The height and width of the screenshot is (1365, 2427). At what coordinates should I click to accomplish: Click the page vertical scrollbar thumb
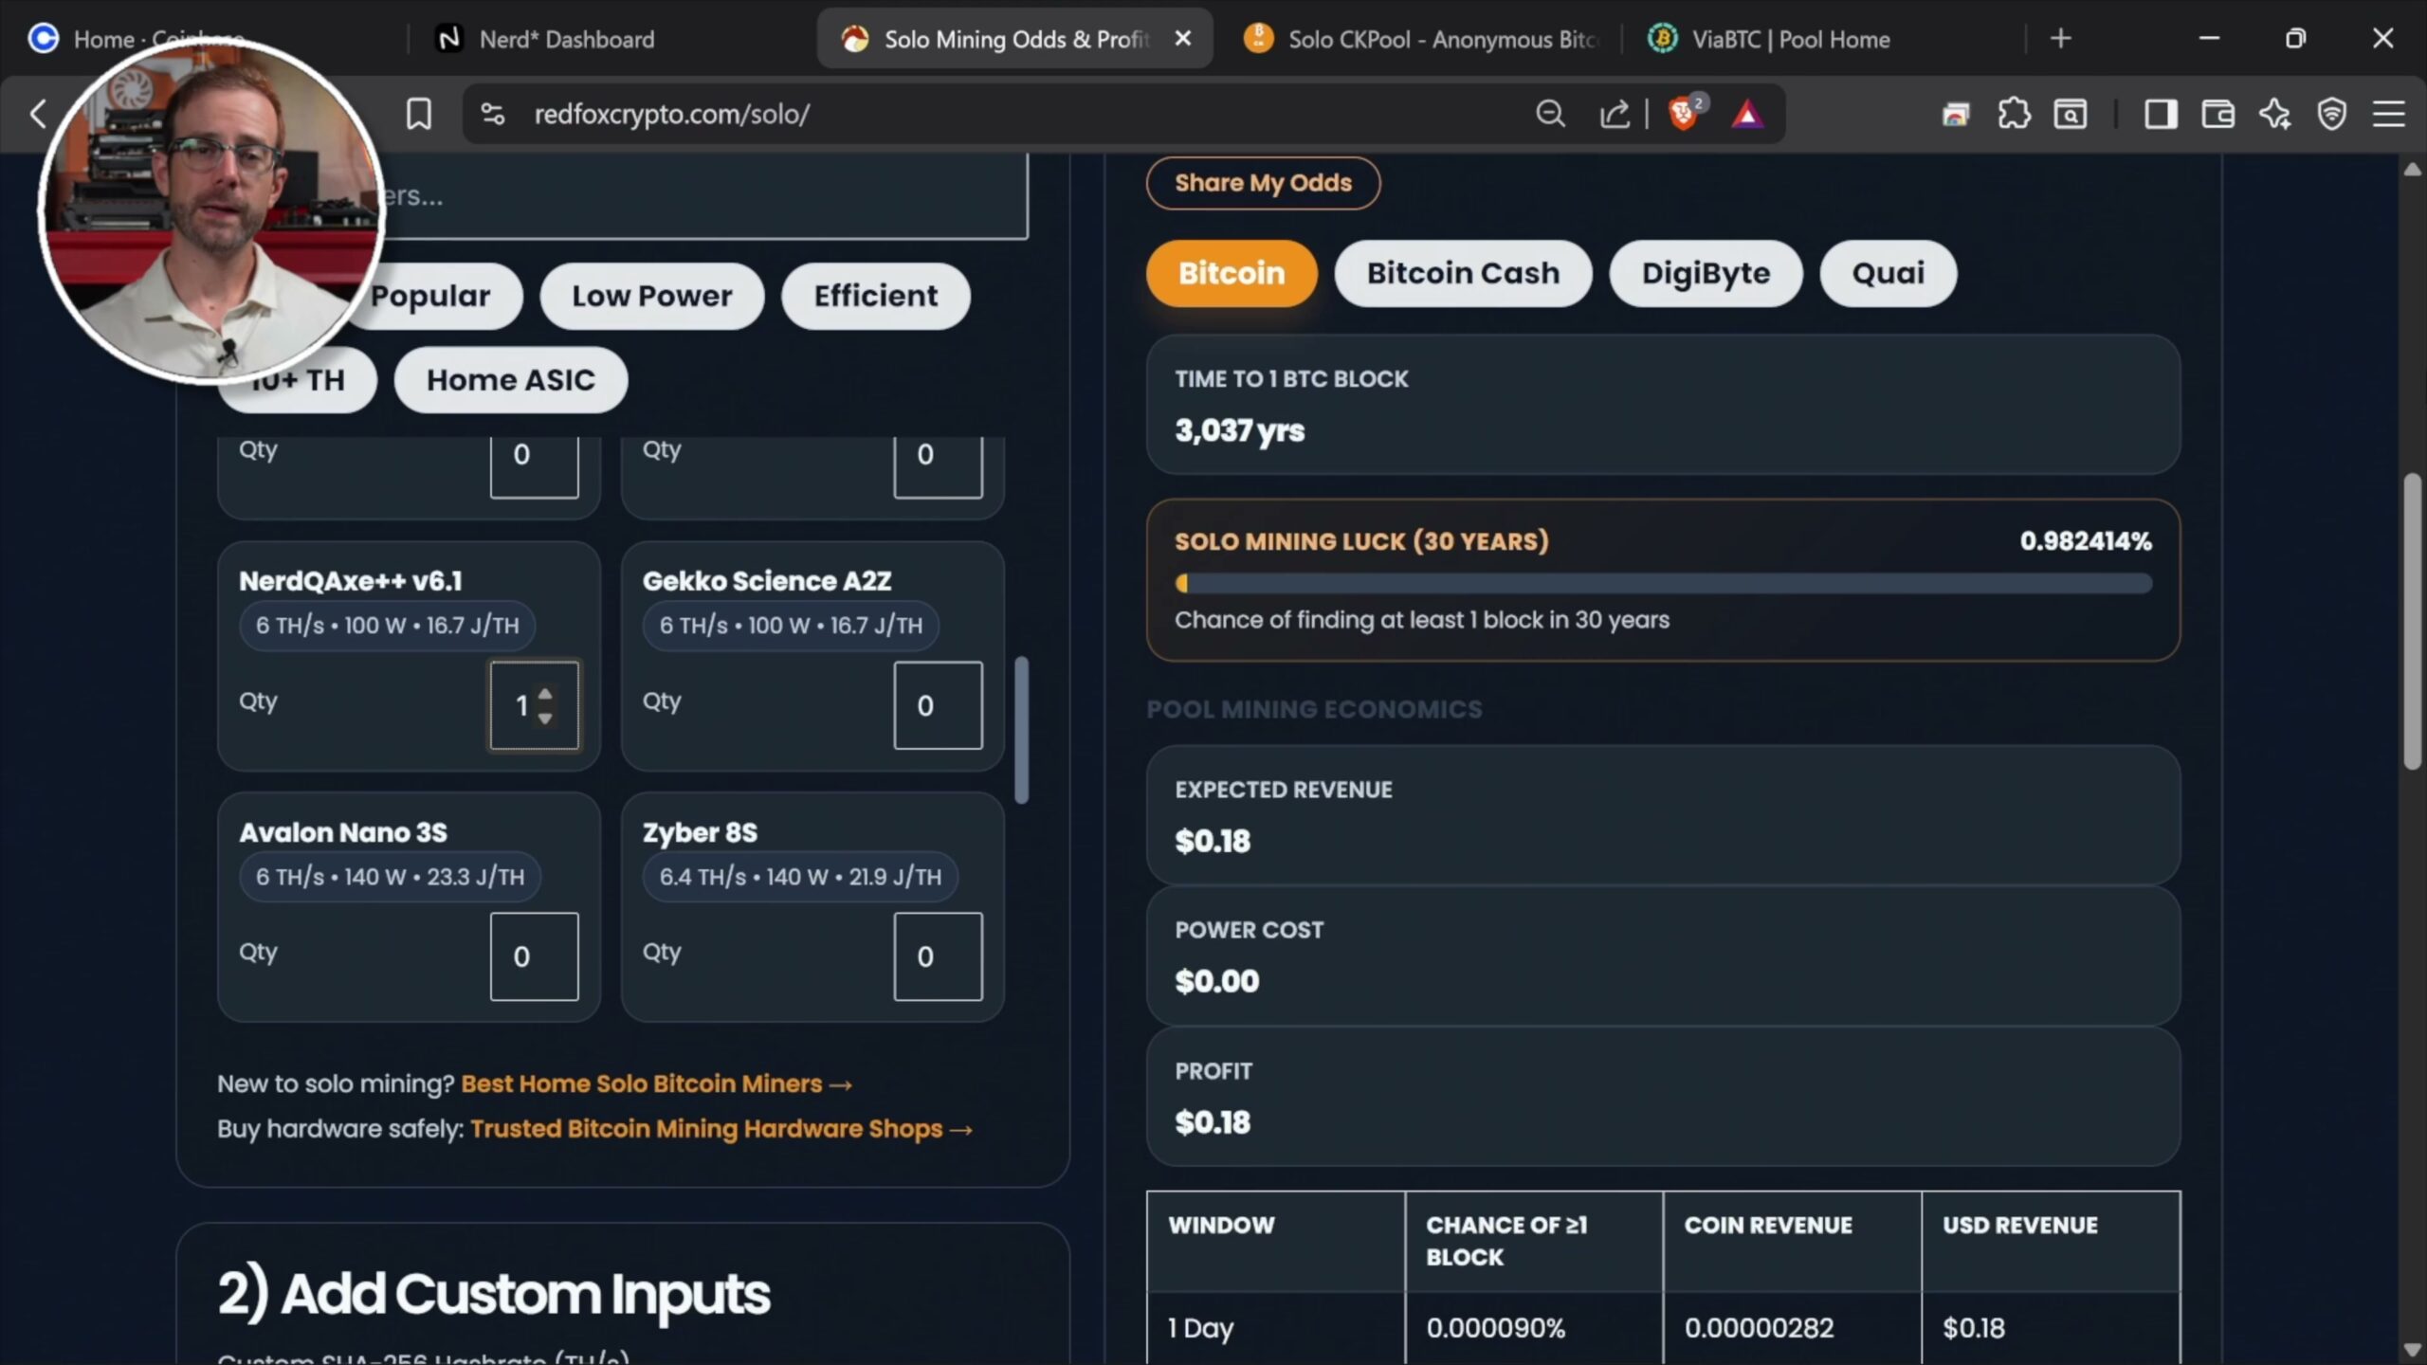[2413, 621]
